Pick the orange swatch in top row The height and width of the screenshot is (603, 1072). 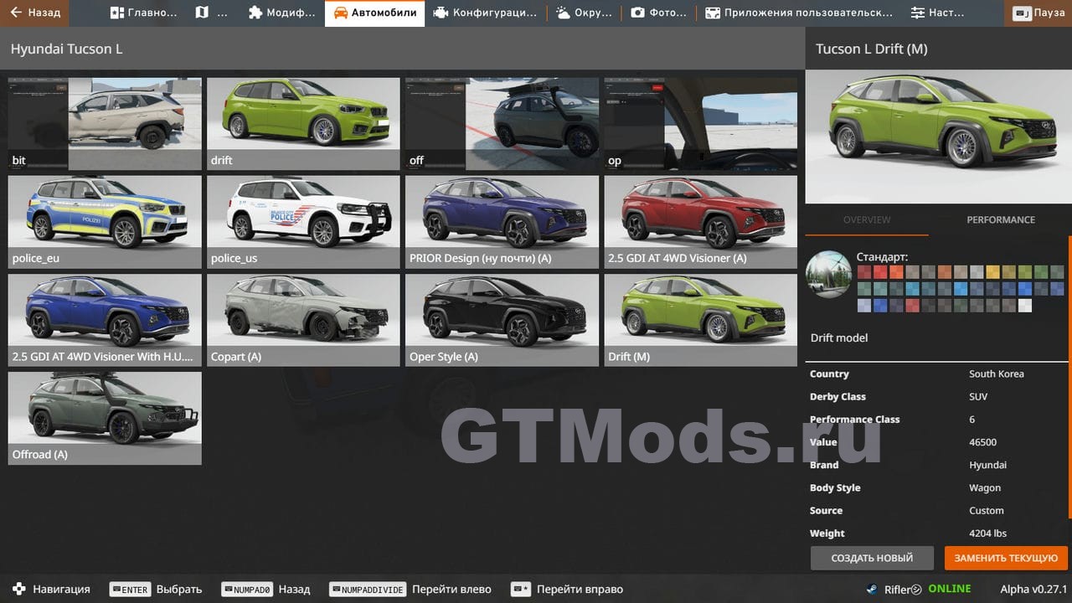pyautogui.click(x=896, y=272)
